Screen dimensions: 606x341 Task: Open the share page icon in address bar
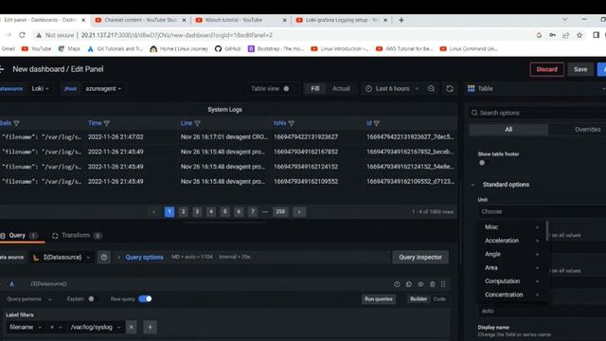[566, 35]
